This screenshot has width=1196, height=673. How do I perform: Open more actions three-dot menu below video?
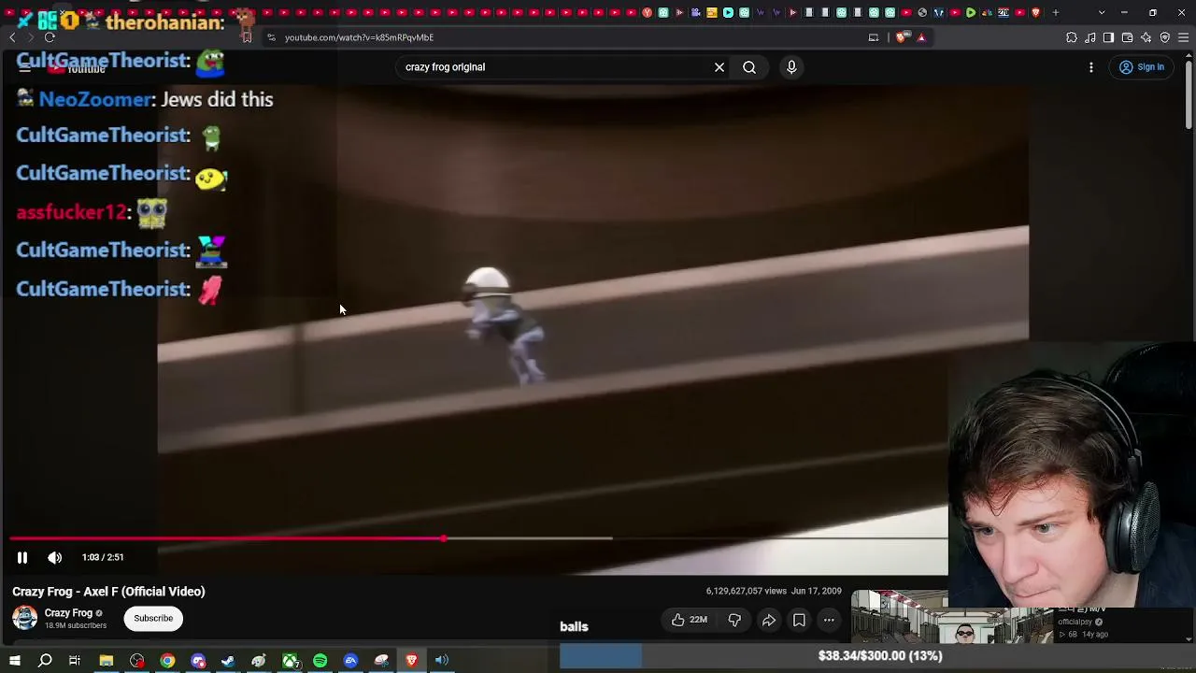pyautogui.click(x=829, y=620)
